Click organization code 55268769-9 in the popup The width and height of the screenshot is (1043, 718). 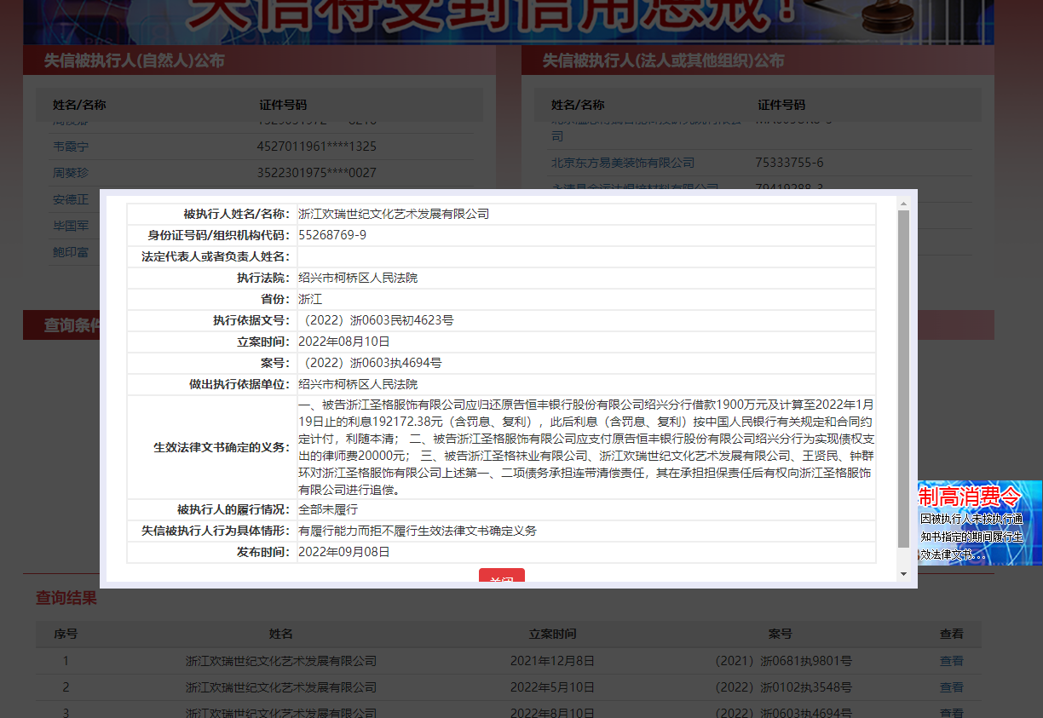point(332,235)
